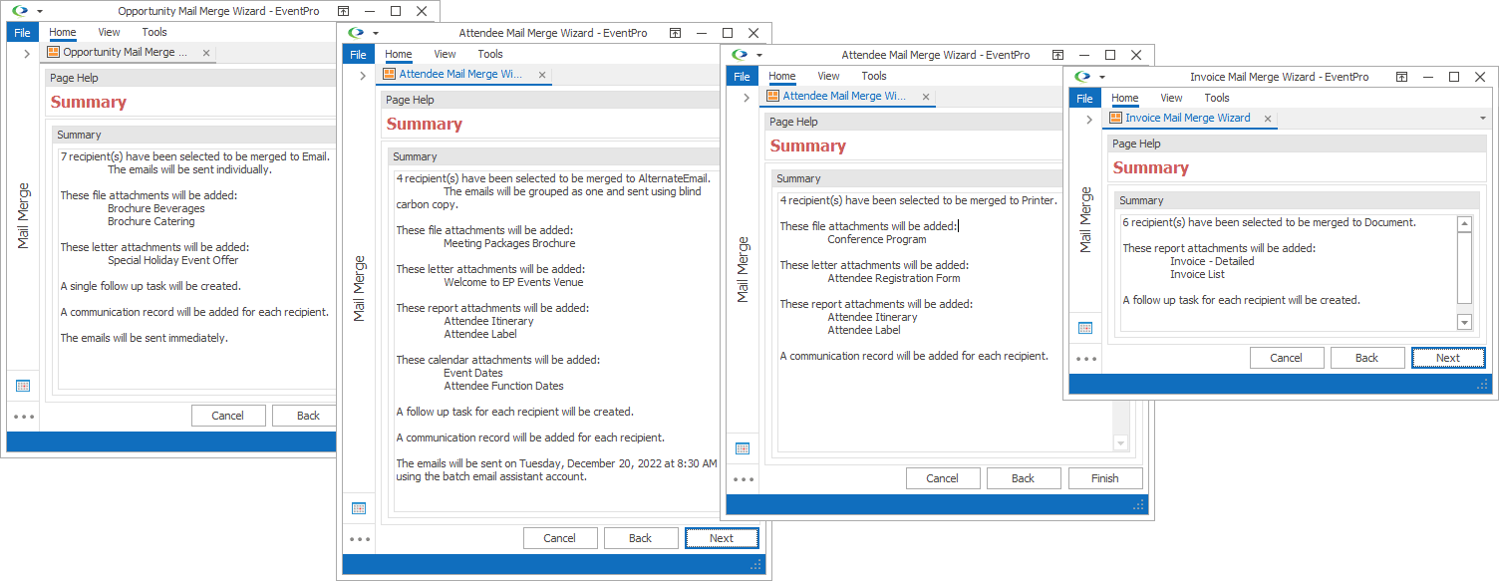This screenshot has height=581, width=1499.
Task: Click summary scroll up arrow in Invoice wizard
Action: point(1464,224)
